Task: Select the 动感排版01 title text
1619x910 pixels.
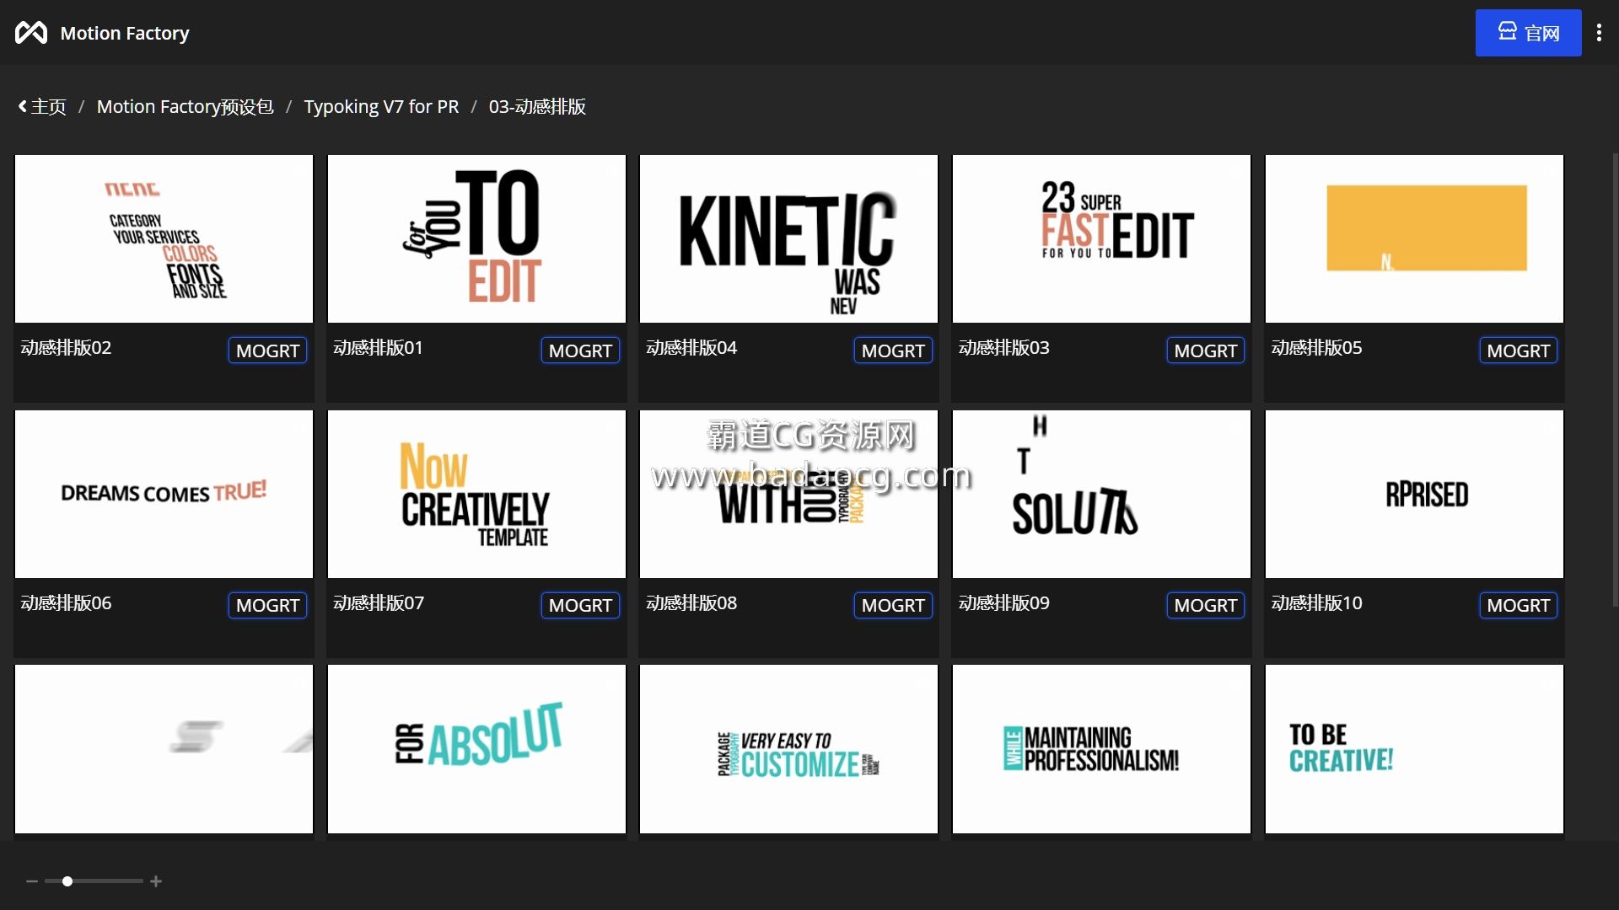Action: click(378, 347)
